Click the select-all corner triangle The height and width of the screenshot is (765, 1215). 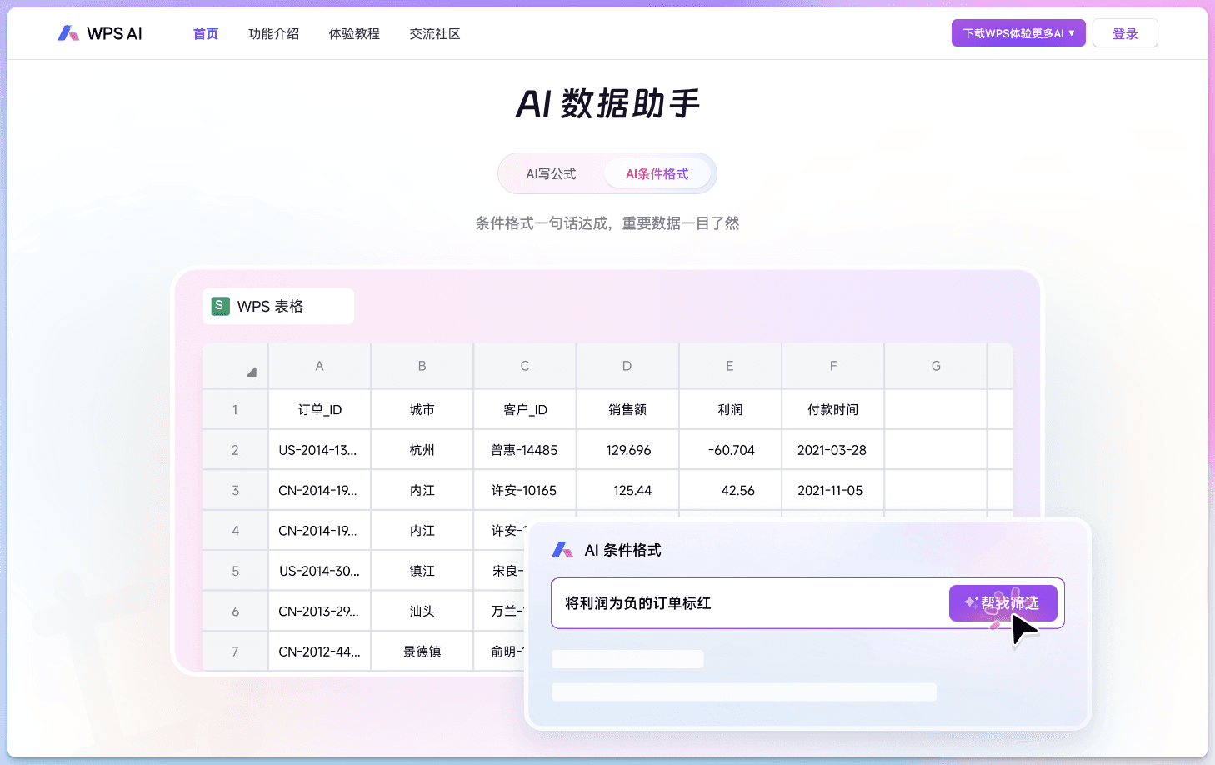click(251, 372)
